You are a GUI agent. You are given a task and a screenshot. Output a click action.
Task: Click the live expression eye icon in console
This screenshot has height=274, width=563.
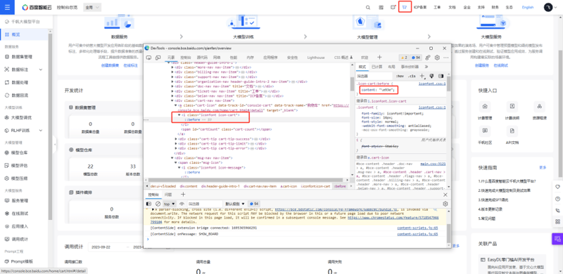pos(182,204)
